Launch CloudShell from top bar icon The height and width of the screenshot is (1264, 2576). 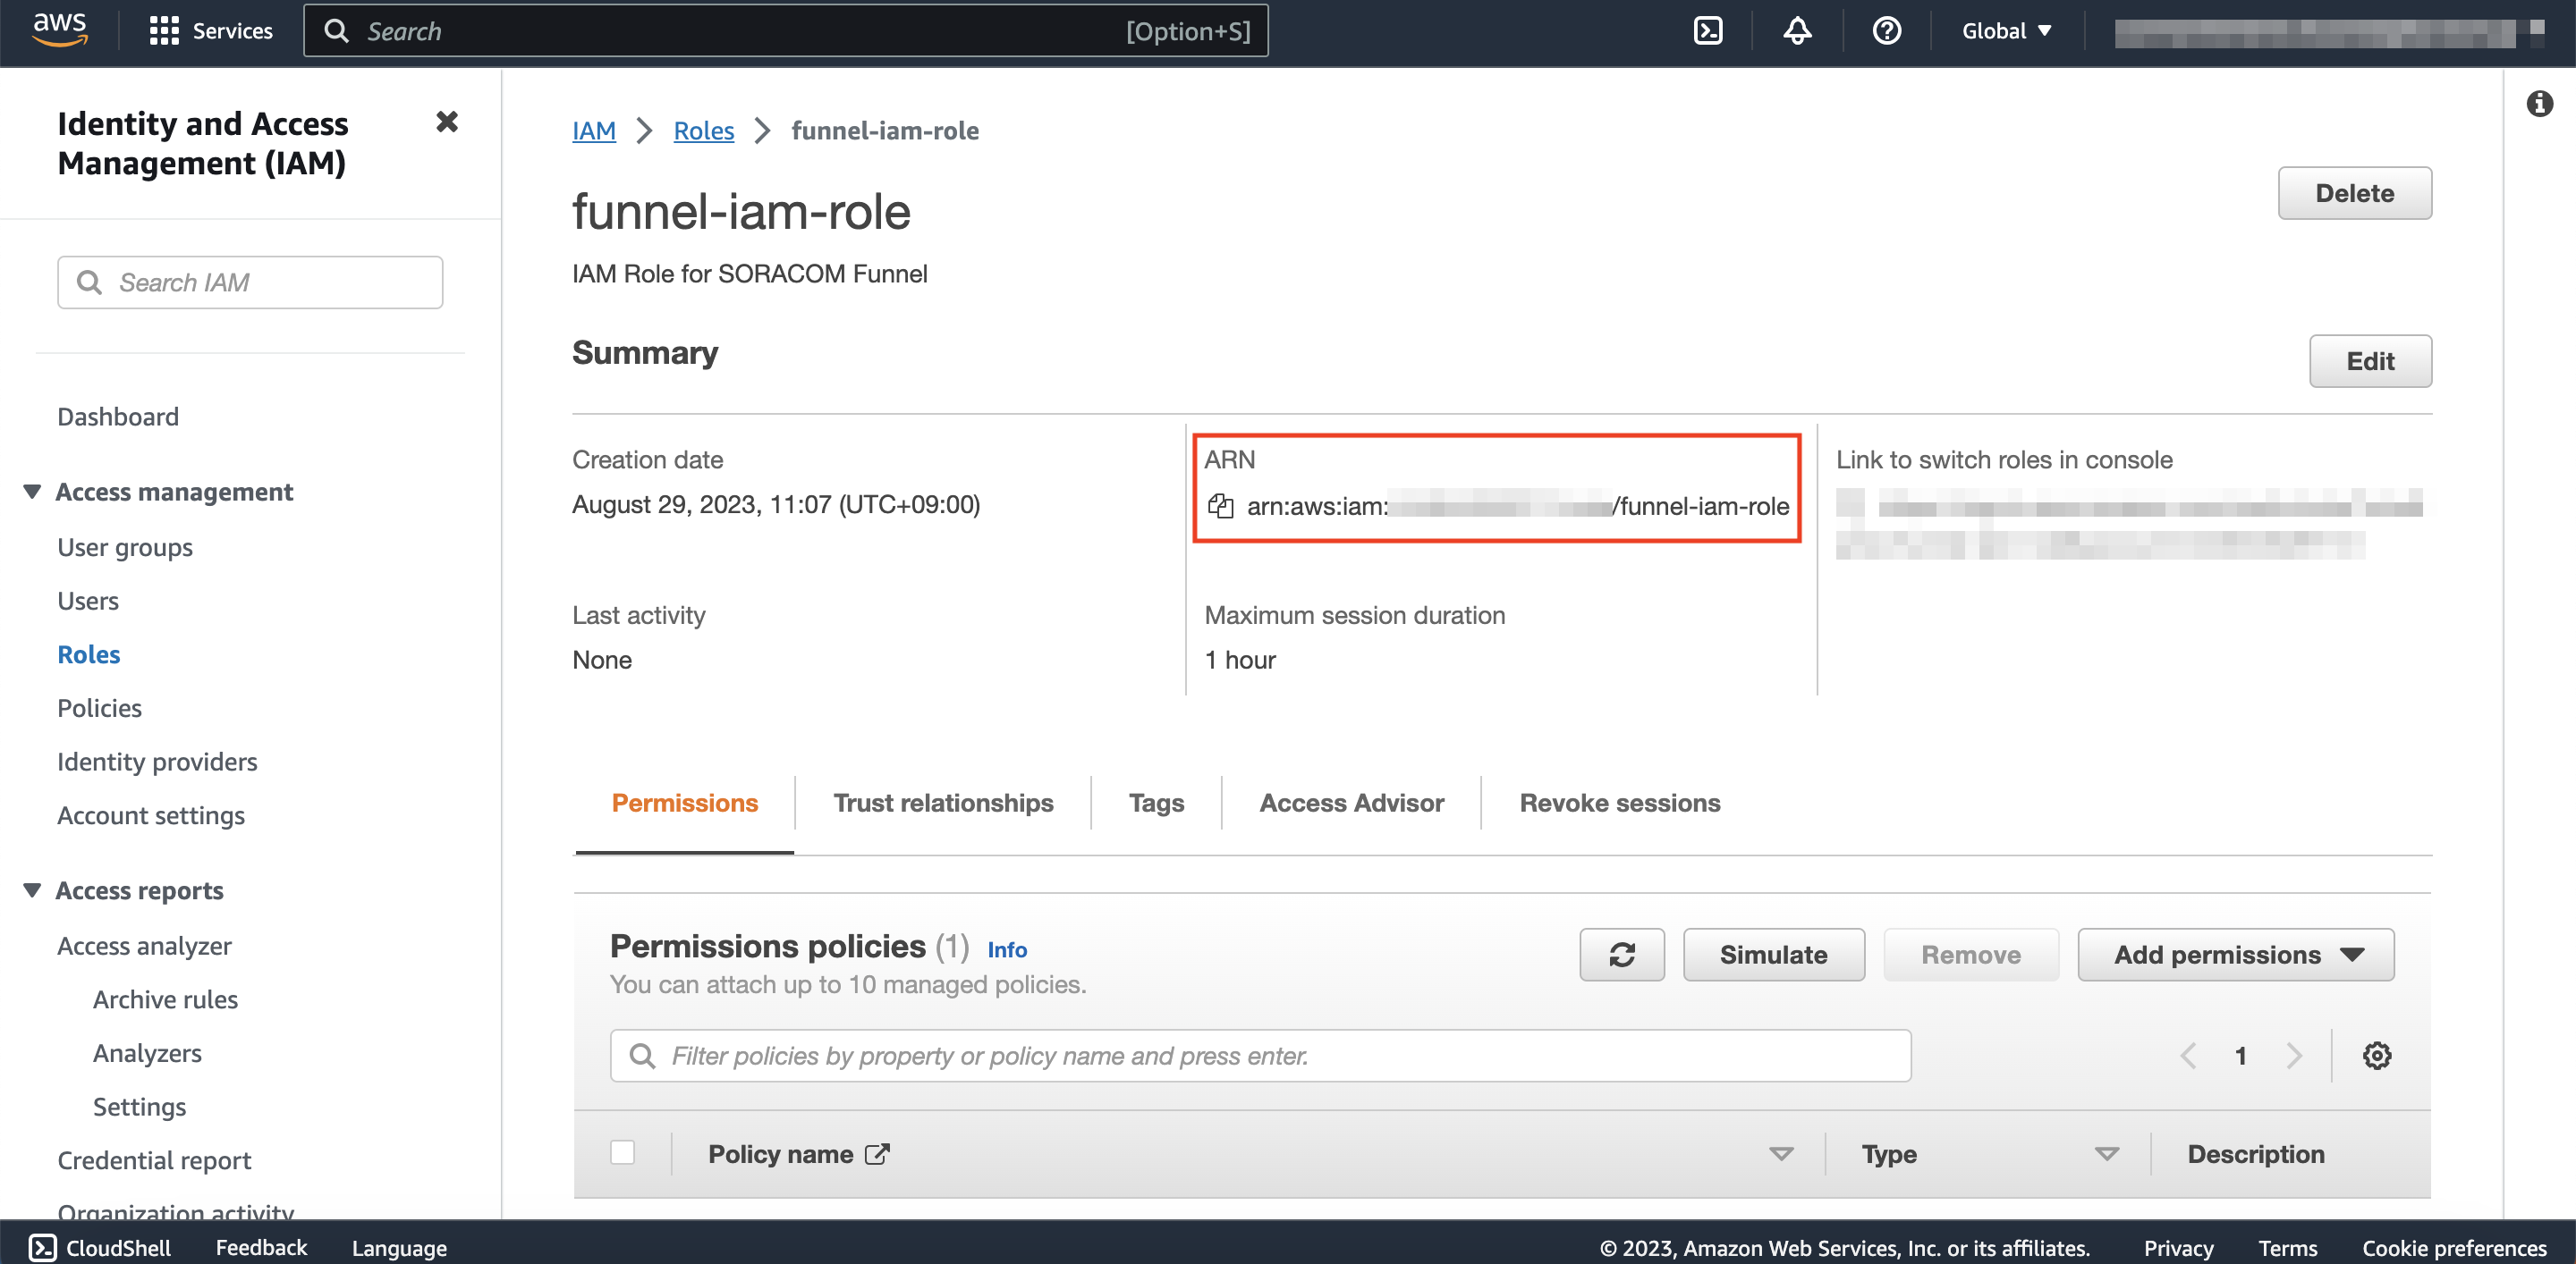(1707, 31)
